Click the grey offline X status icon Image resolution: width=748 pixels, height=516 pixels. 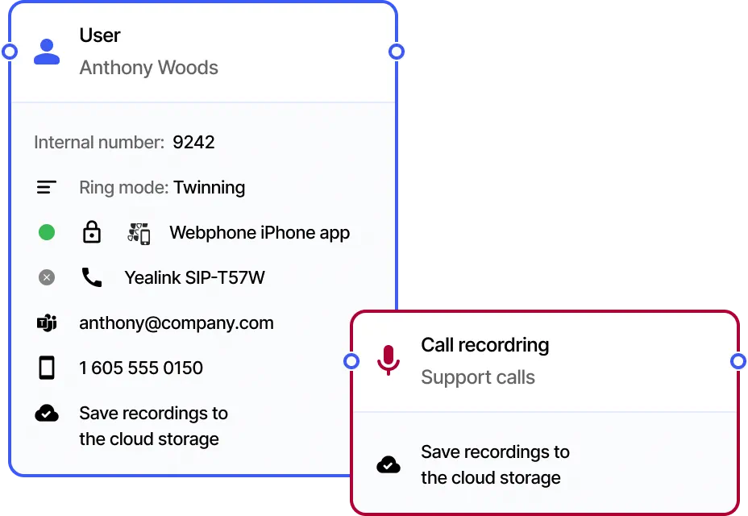[47, 277]
